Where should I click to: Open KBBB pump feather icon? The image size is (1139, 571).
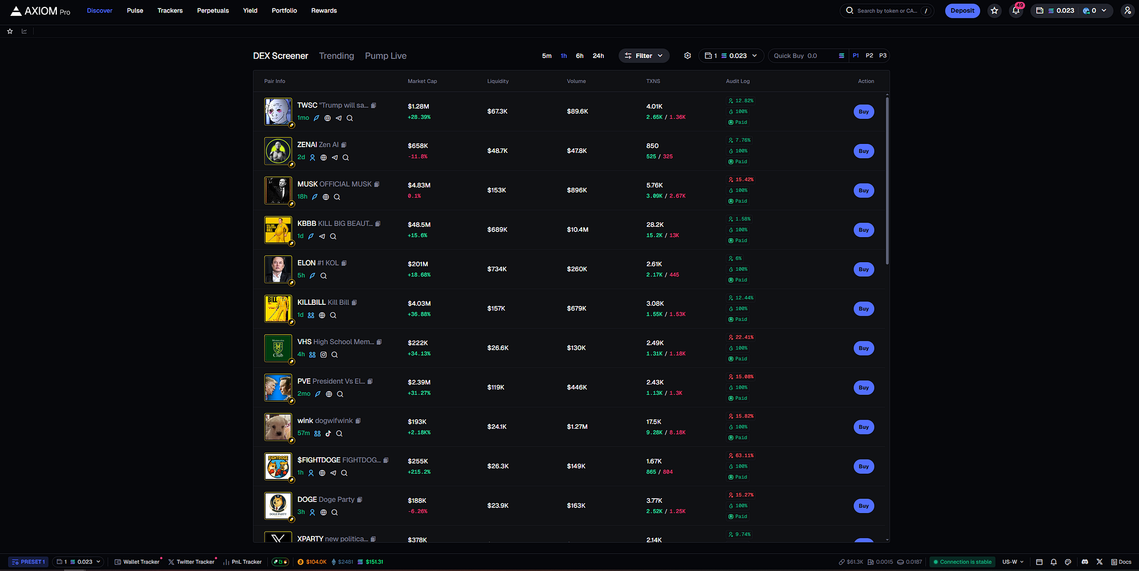311,236
